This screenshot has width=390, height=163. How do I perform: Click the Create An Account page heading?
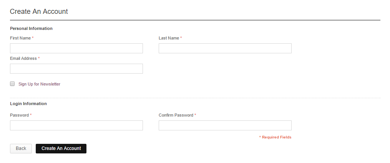tap(39, 12)
